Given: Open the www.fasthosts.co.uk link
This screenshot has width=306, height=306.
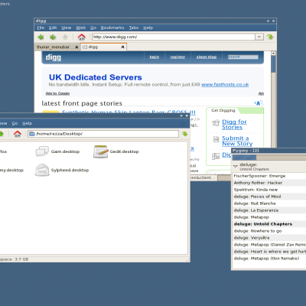Looking at the screenshot, I should tap(225, 85).
